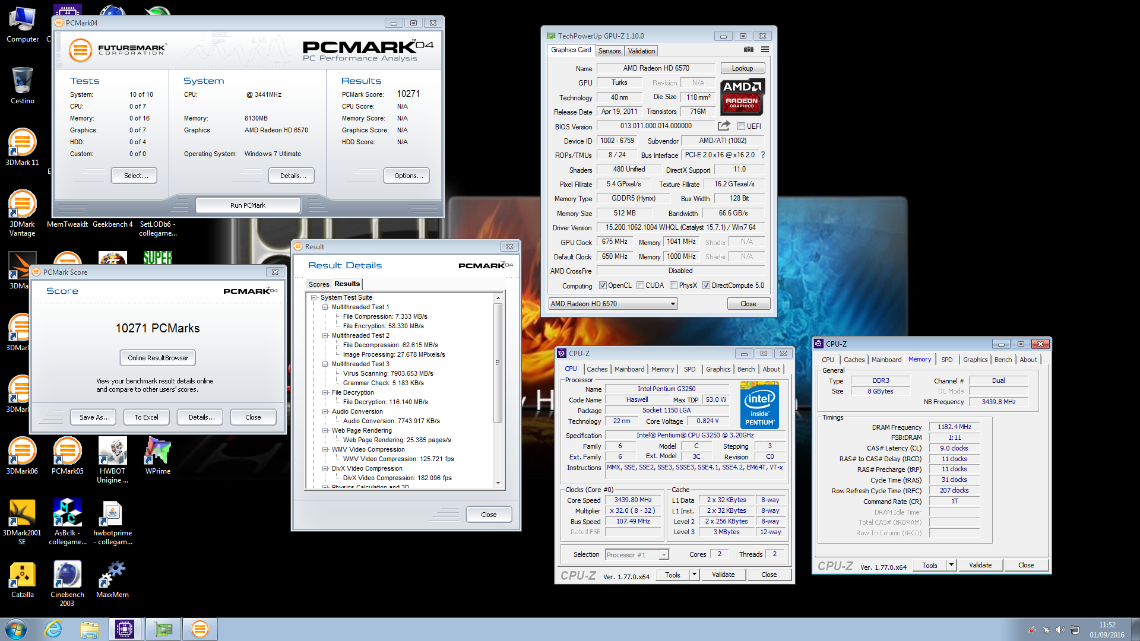Open AMD Radeon HD 6570 GPU dropdown
The width and height of the screenshot is (1140, 641).
[x=613, y=304]
